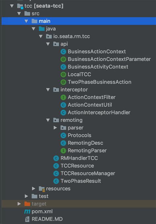Screen dimensions: 156x224
Task: Click the blue java source folder icon
Action: [42, 29]
